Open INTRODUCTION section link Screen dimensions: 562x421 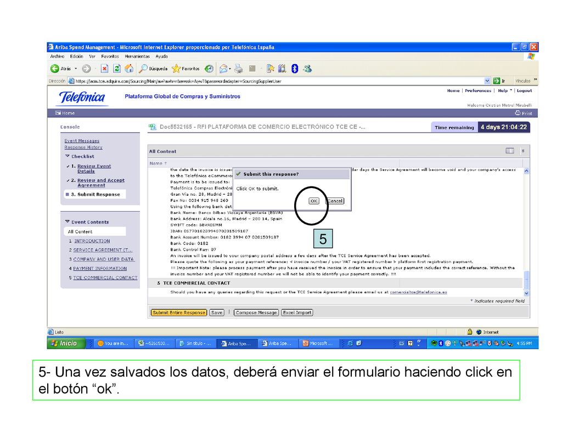click(x=92, y=241)
